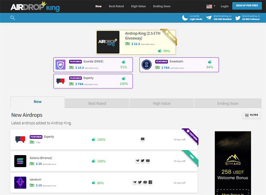Open language flag dropdown
The width and height of the screenshot is (266, 195).
[211, 6]
